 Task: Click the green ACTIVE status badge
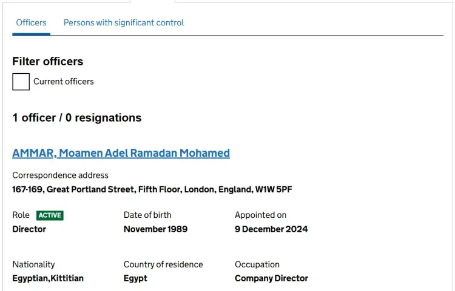click(50, 215)
